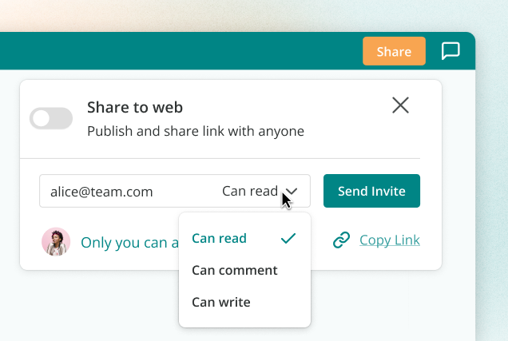The height and width of the screenshot is (341, 508).
Task: Click the orange Share button
Action: coord(394,51)
